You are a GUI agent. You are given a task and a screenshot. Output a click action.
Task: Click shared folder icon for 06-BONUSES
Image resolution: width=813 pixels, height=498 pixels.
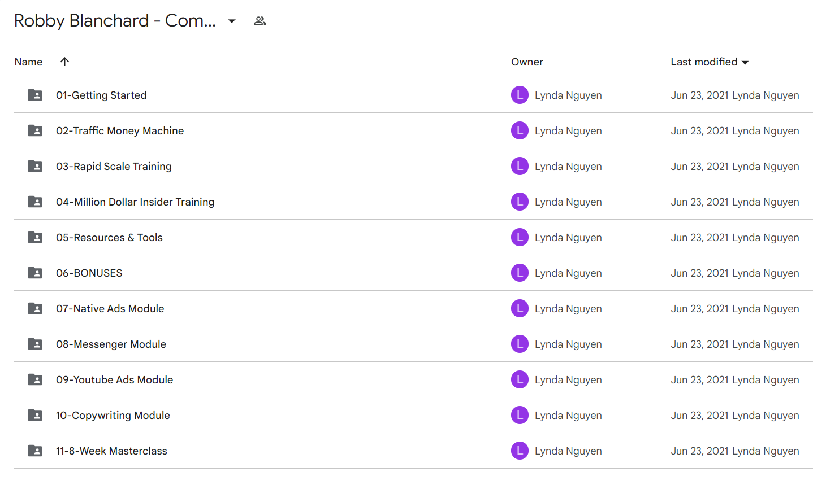pyautogui.click(x=35, y=273)
